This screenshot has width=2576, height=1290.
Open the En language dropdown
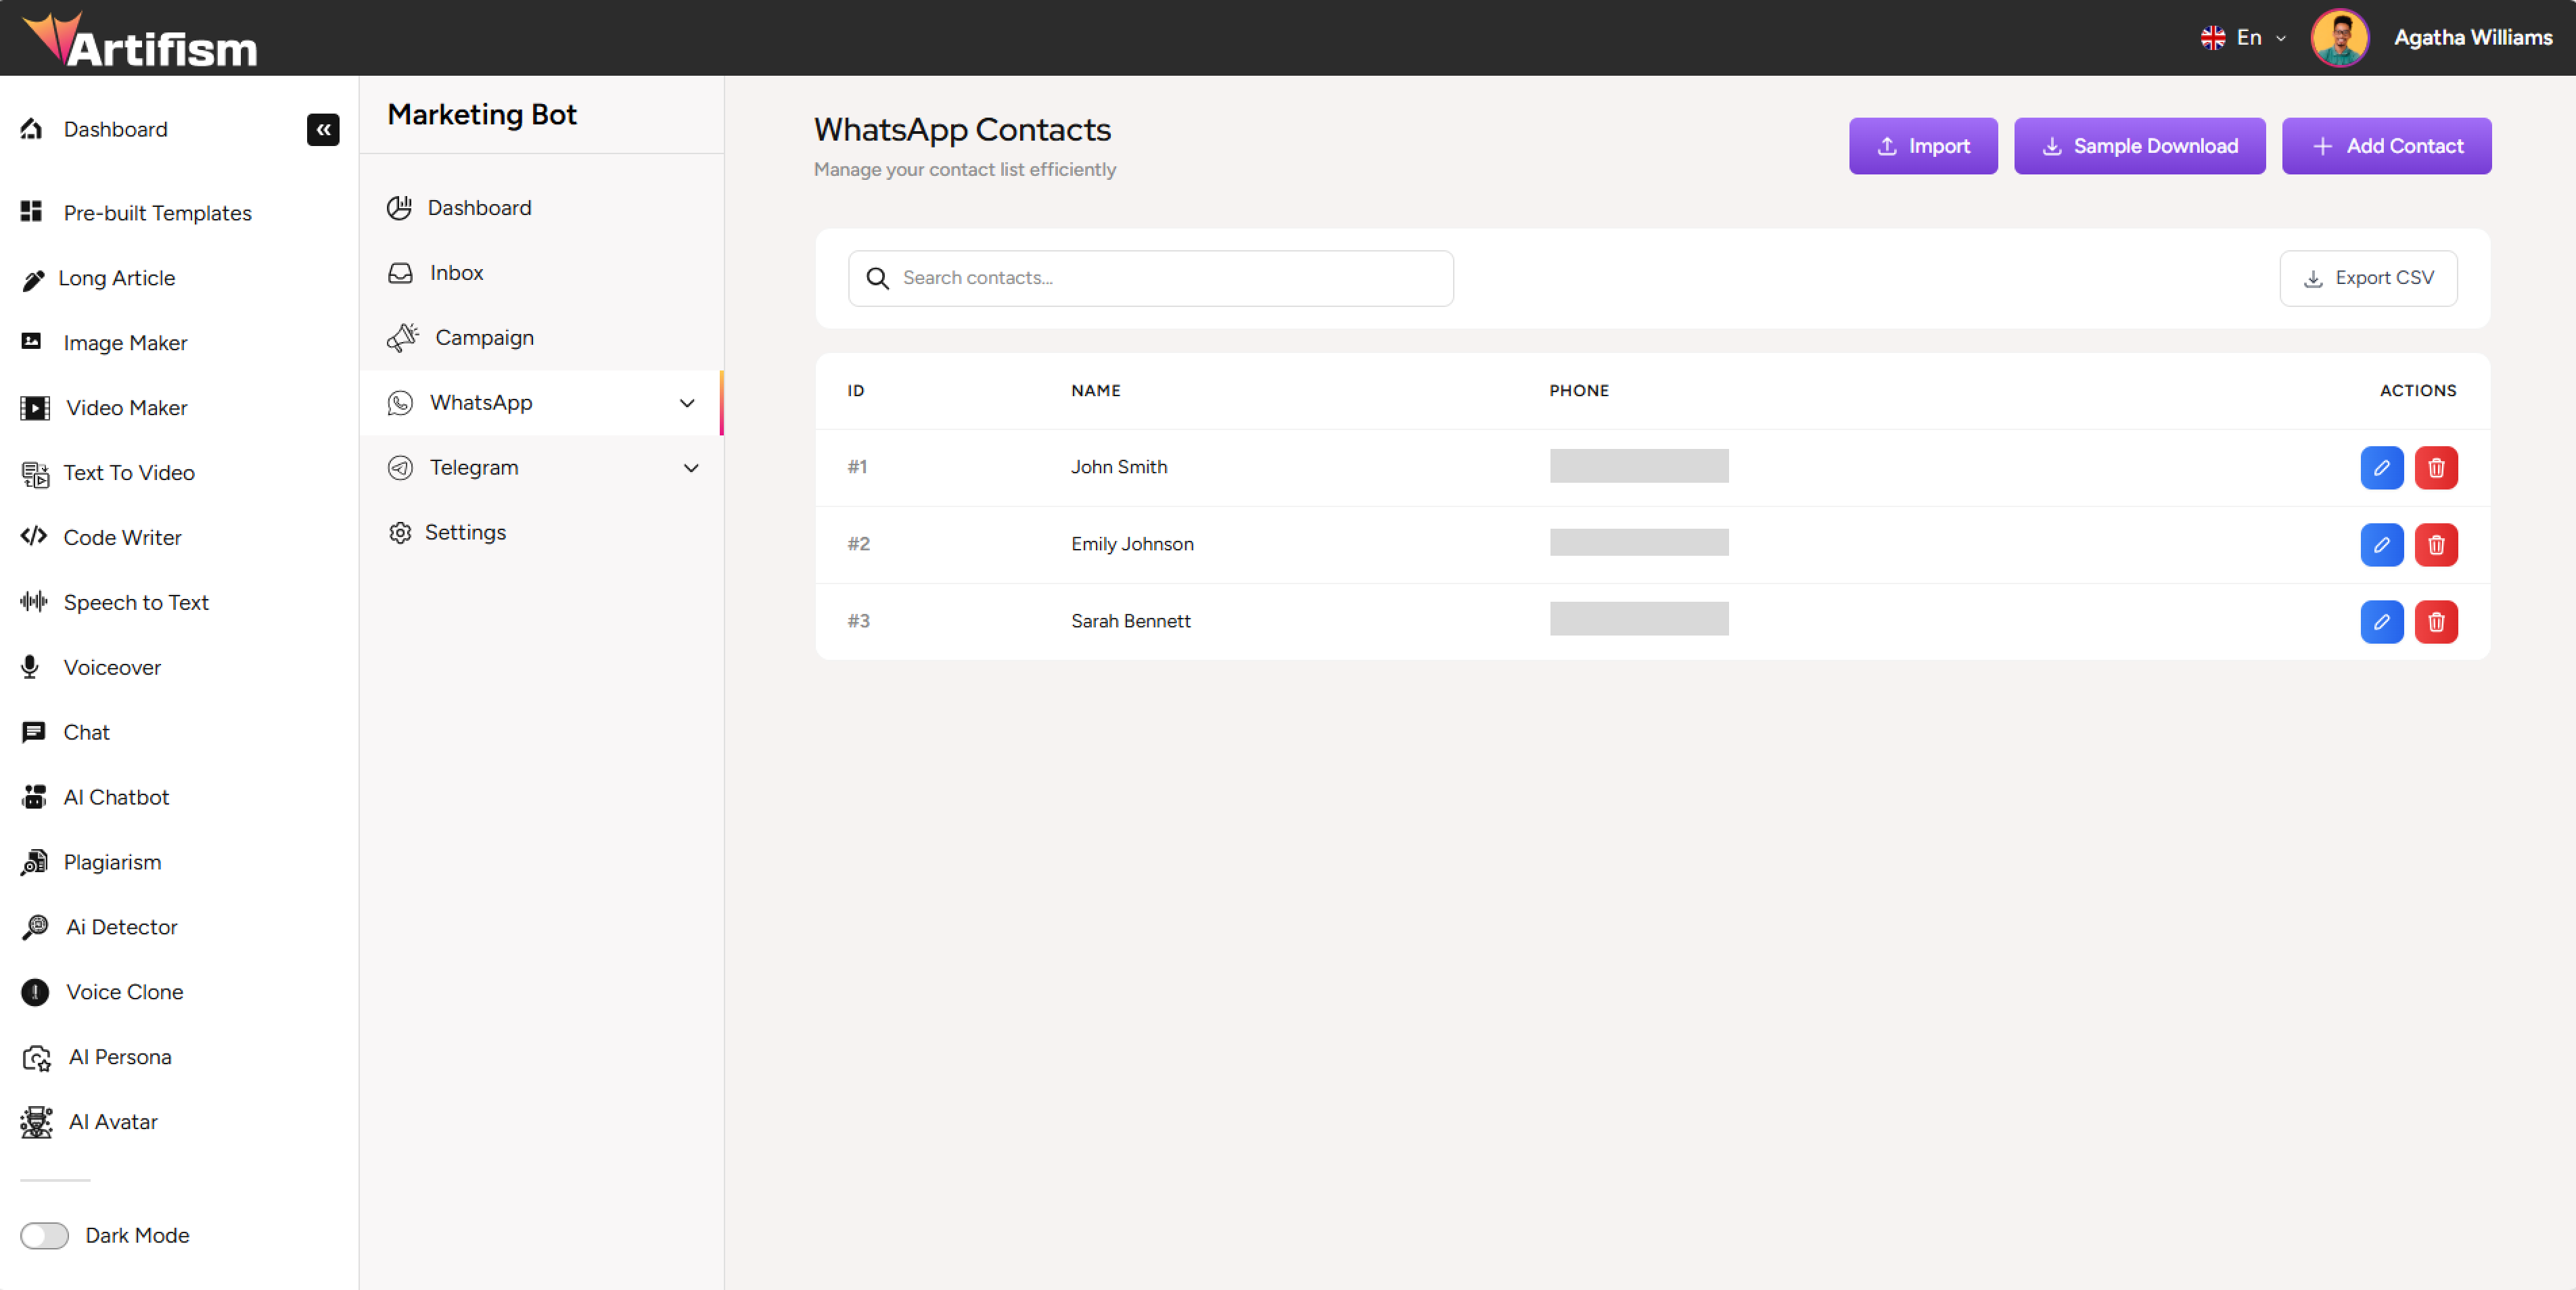click(x=2243, y=38)
